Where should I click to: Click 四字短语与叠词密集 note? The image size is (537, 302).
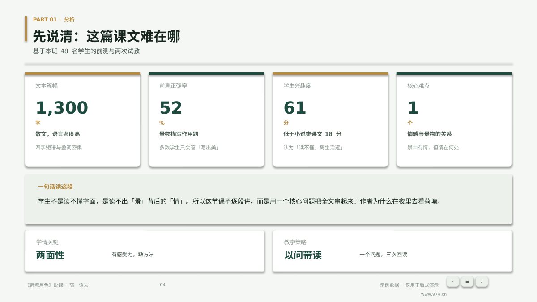[59, 148]
